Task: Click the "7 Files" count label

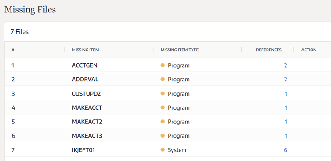Action: coord(19,32)
